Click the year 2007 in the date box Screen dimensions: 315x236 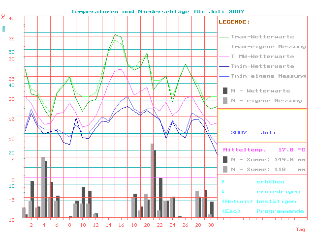[239, 133]
